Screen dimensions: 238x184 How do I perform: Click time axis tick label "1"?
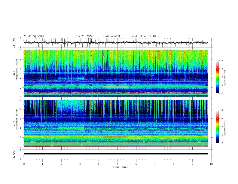[x=42, y=164]
